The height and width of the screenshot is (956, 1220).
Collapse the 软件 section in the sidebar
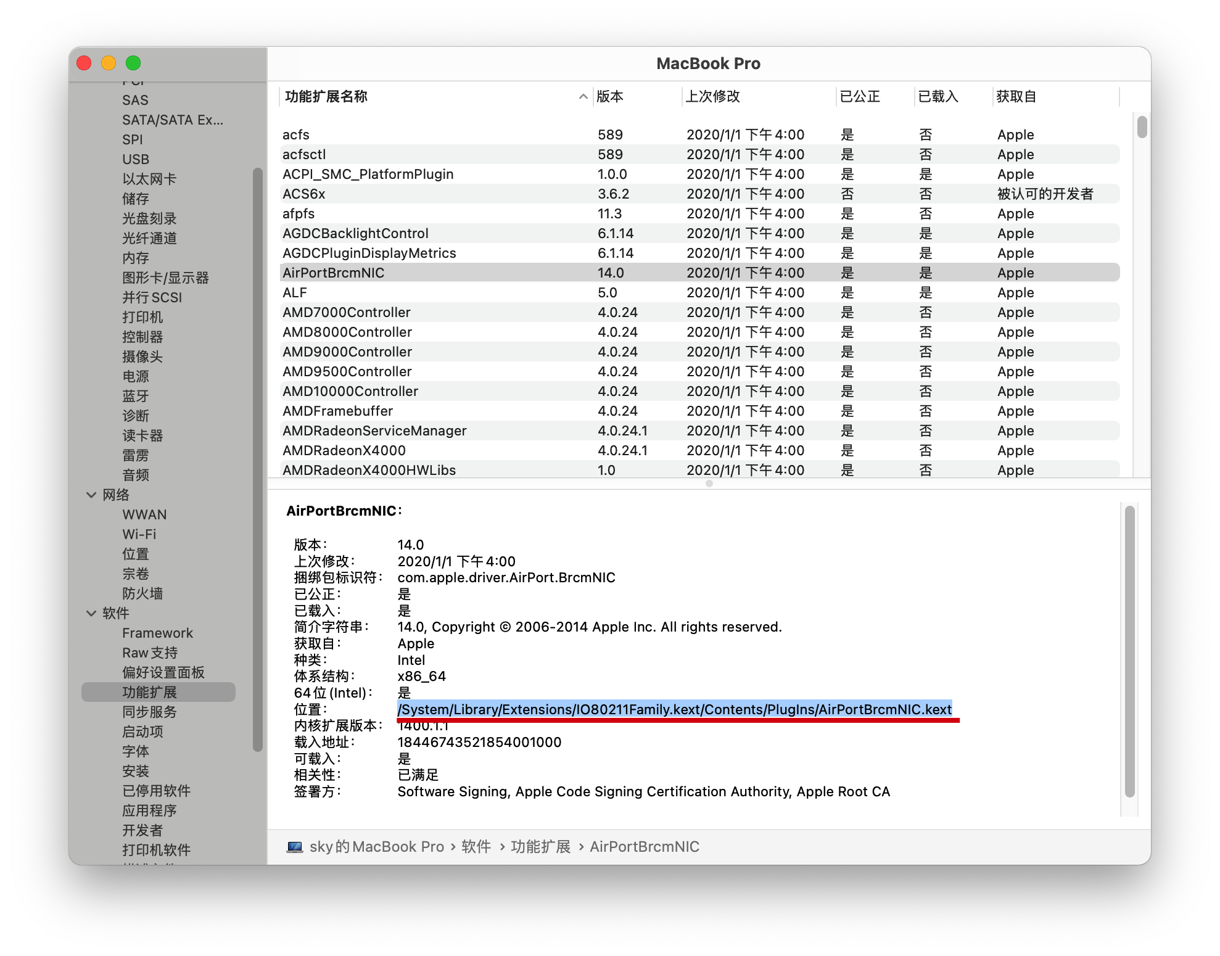tap(91, 613)
